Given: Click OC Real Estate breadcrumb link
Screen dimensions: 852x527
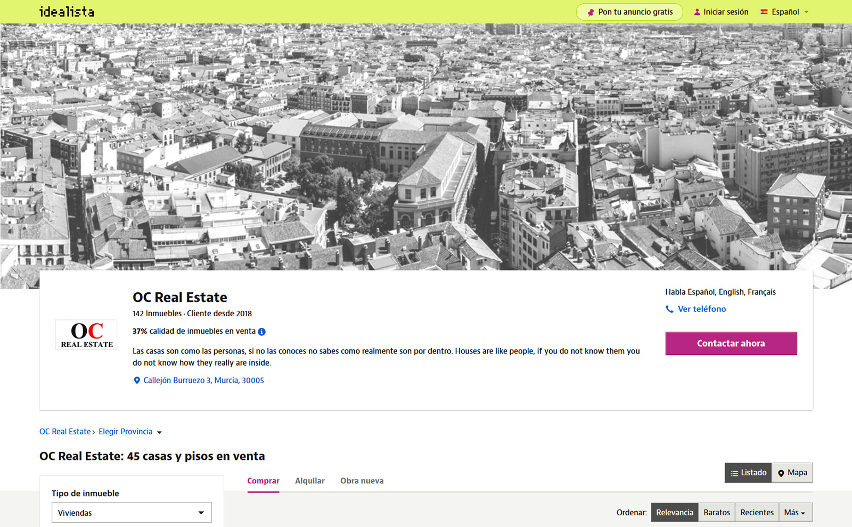Looking at the screenshot, I should point(65,432).
